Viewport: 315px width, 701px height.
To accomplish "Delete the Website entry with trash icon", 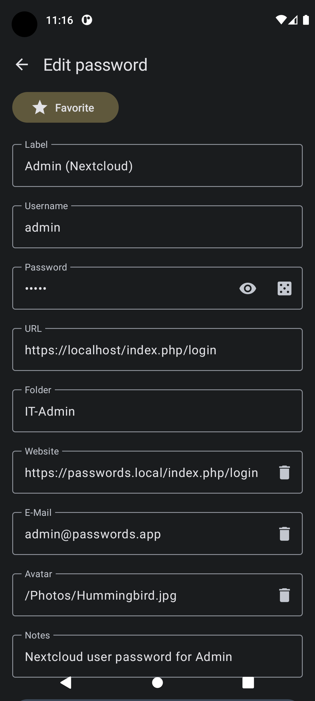I will click(x=284, y=472).
